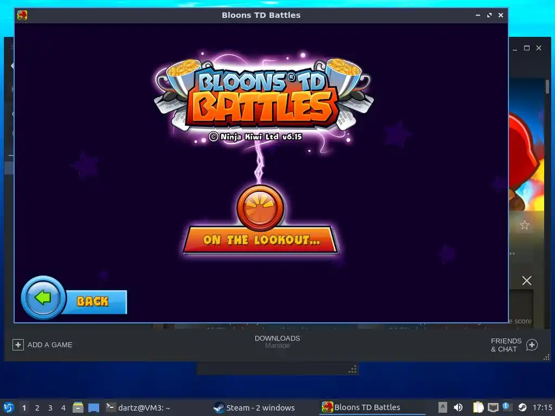Open the wired network tray icon
555x416 pixels.
click(493, 408)
